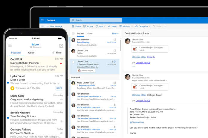This screenshot has height=138, width=208.
Task: Mark message as Junk
Action: [99, 26]
